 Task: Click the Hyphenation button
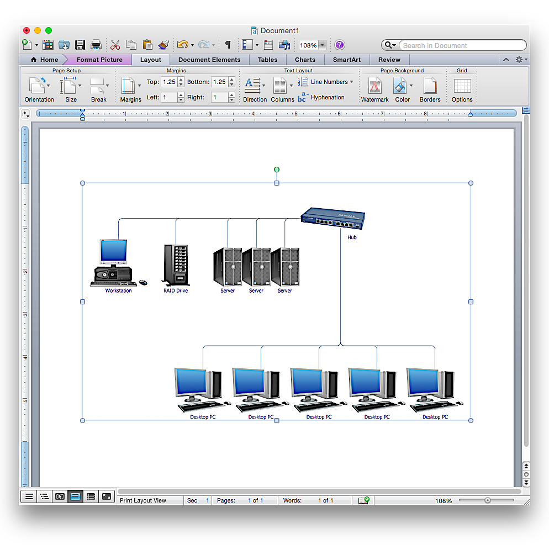click(321, 97)
